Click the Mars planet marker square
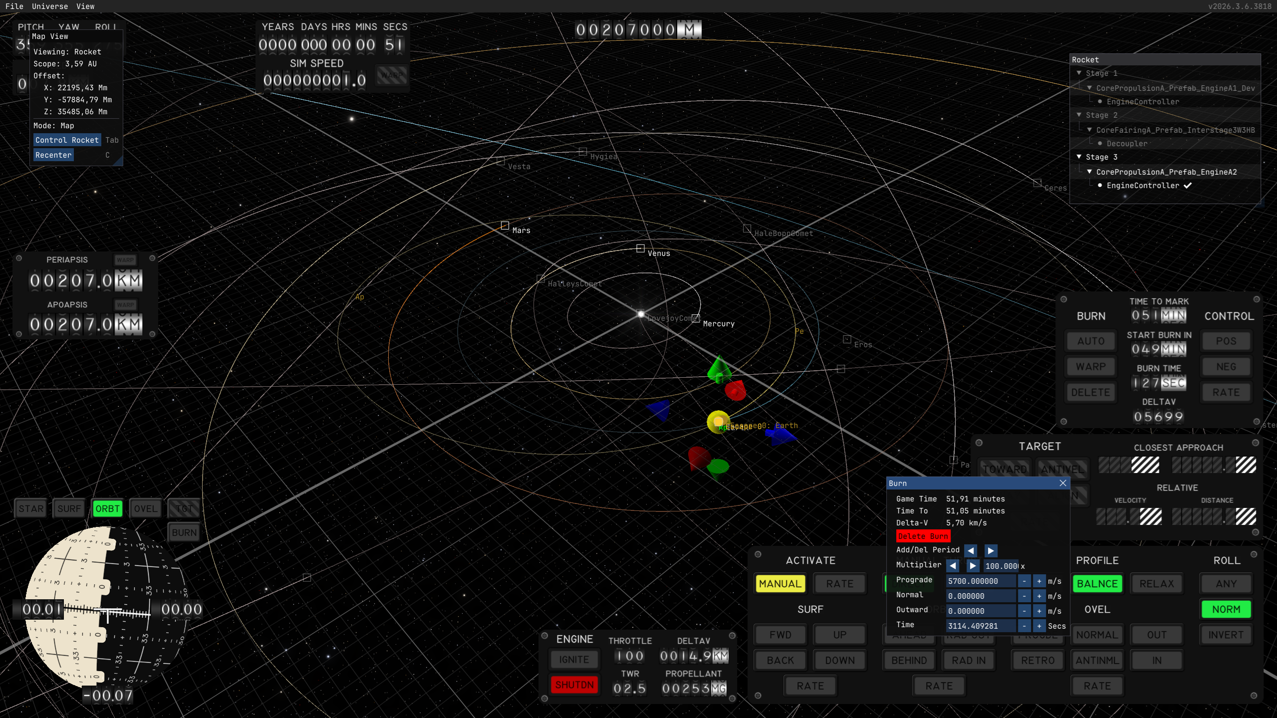The width and height of the screenshot is (1277, 718). click(505, 226)
